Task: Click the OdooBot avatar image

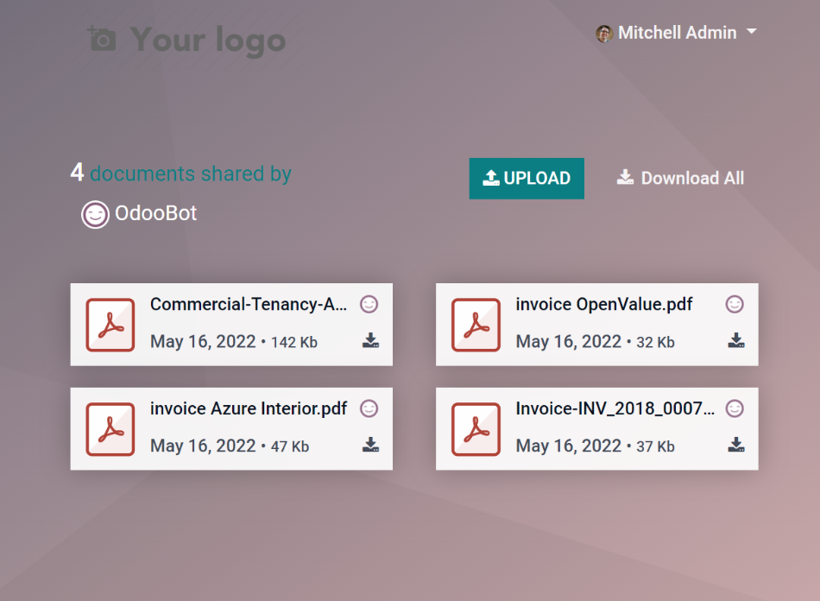Action: (95, 214)
